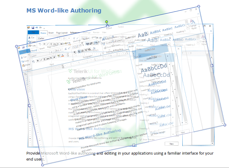
Task: Click the bottom-left corner handle of the tilted frame
Action: coord(42,165)
